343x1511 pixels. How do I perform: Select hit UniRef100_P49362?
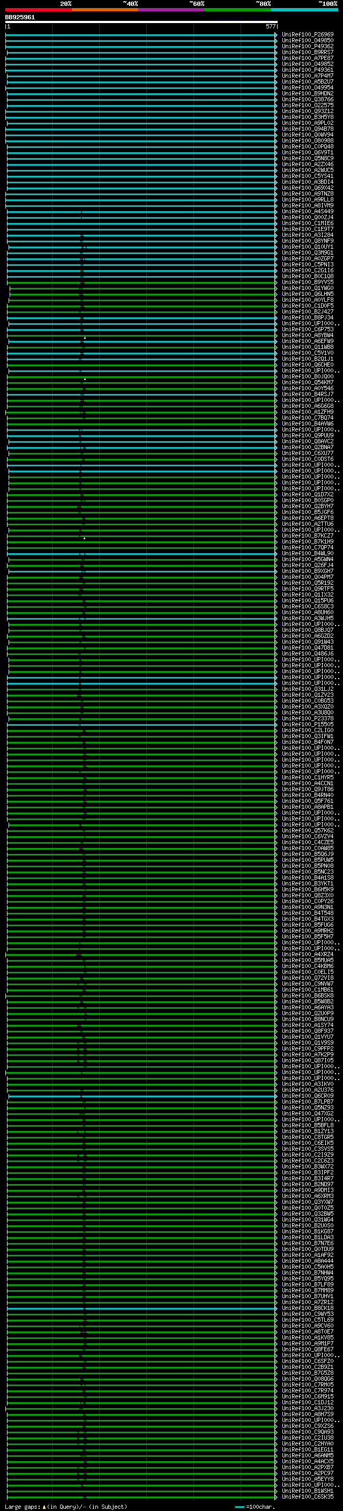308,46
